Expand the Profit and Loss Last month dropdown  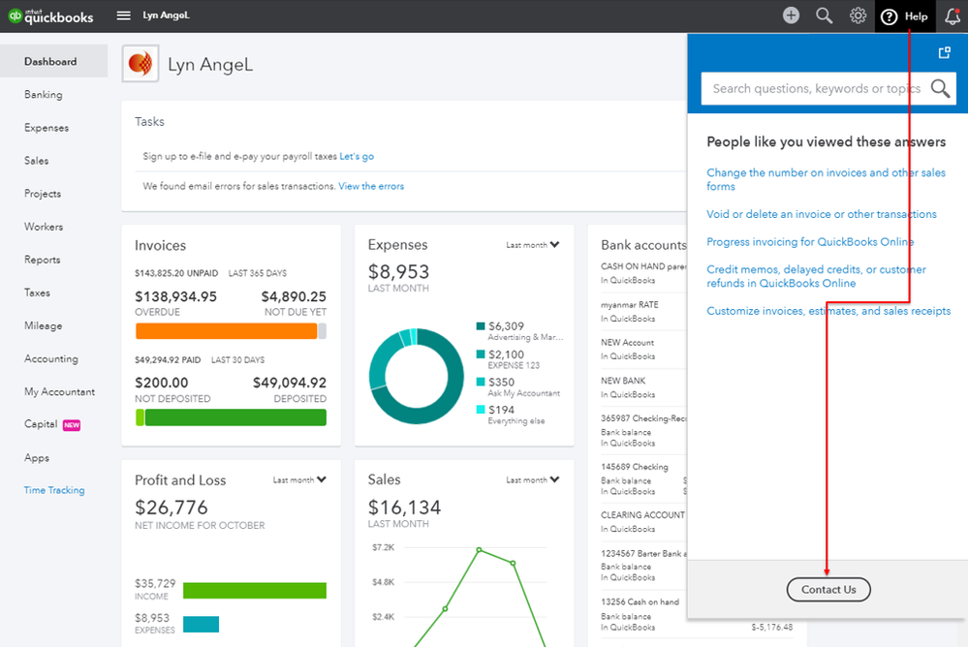[x=299, y=479]
